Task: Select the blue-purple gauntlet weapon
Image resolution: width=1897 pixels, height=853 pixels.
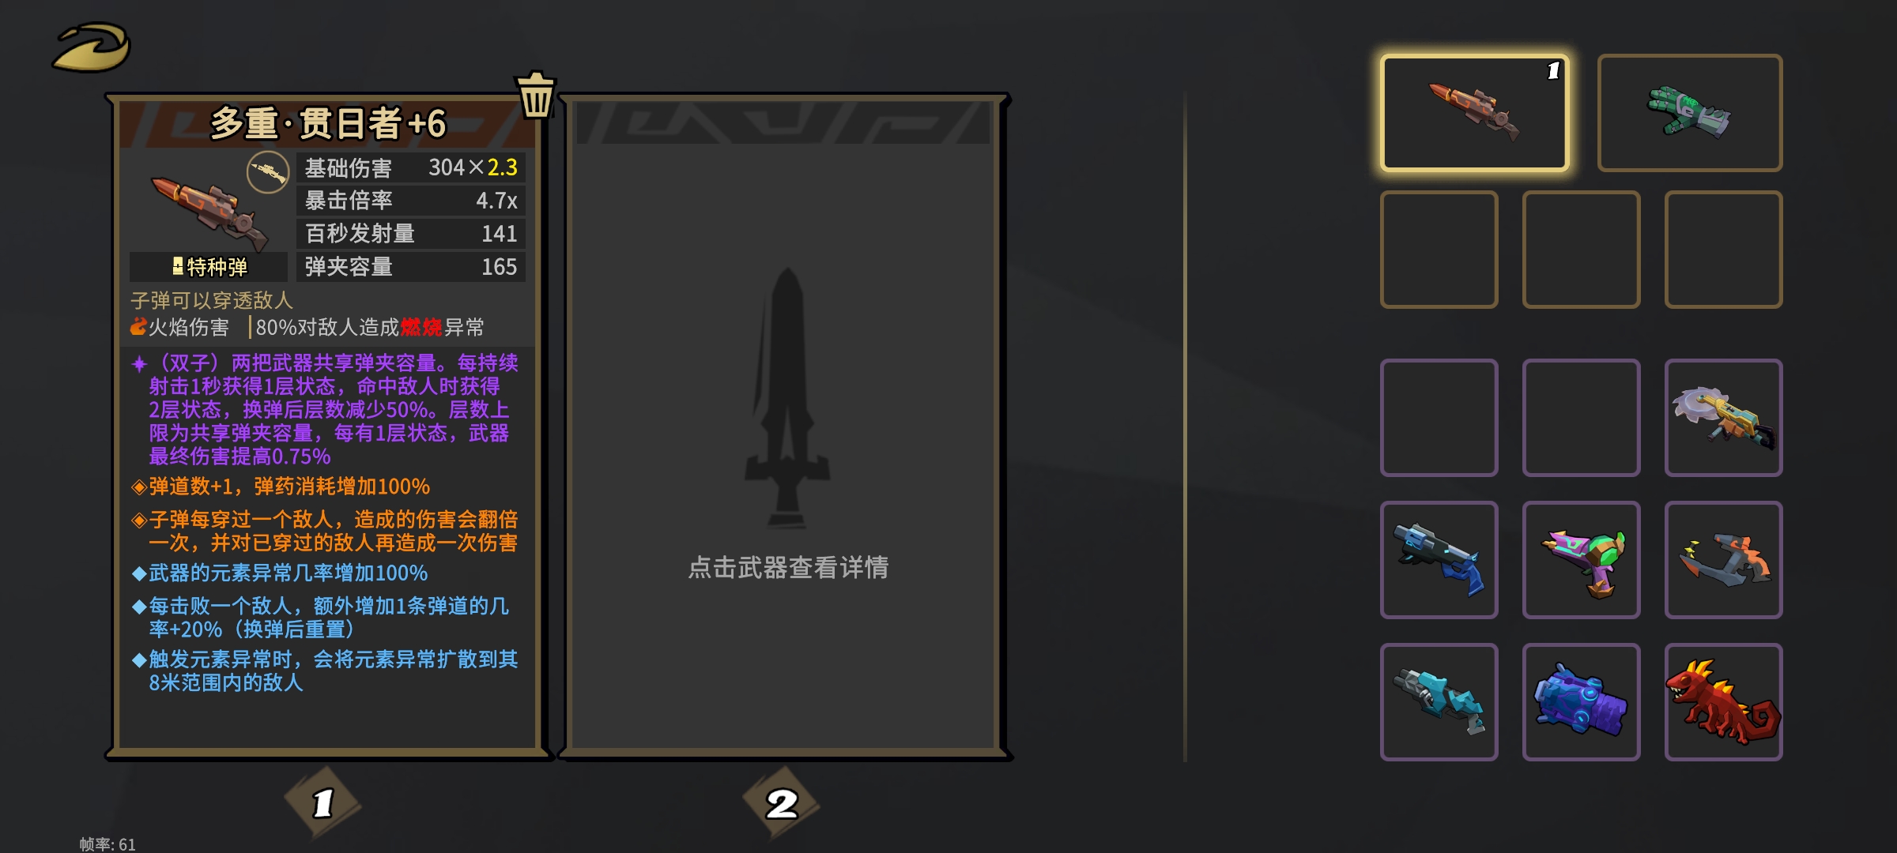Action: [x=1582, y=701]
